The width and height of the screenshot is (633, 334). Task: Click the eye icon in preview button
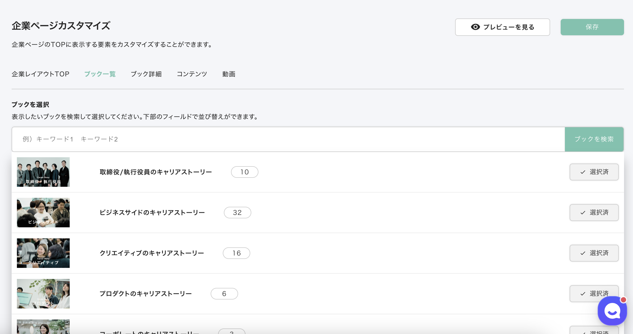(x=475, y=27)
